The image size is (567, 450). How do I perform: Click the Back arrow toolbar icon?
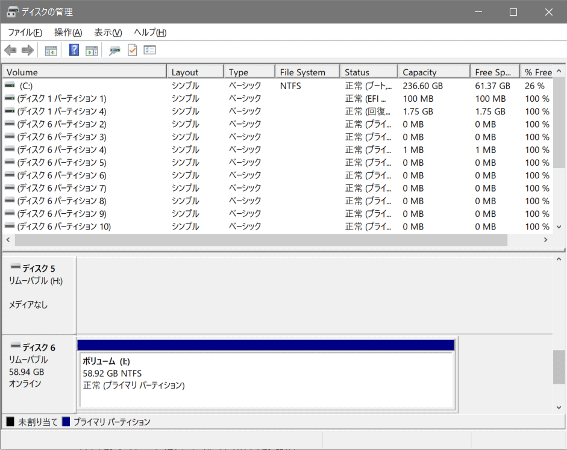pos(10,50)
